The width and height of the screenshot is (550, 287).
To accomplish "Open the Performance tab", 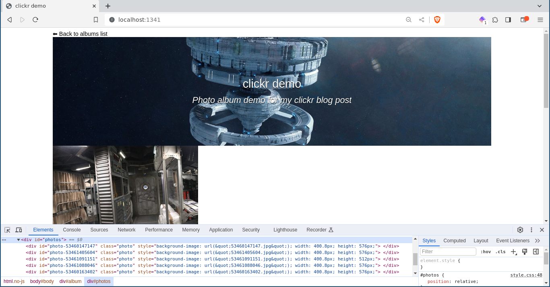I will point(159,230).
